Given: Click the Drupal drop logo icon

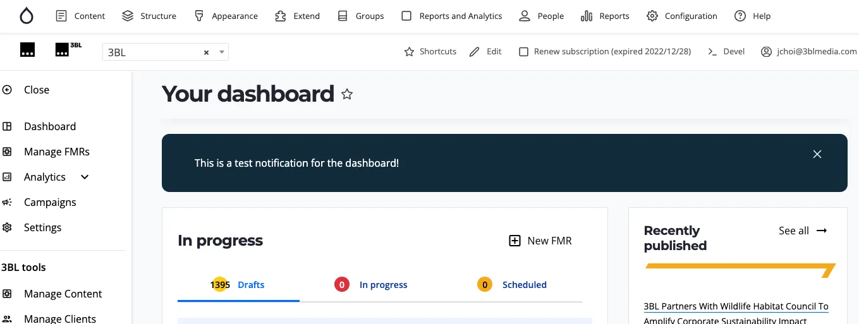Looking at the screenshot, I should pos(26,16).
